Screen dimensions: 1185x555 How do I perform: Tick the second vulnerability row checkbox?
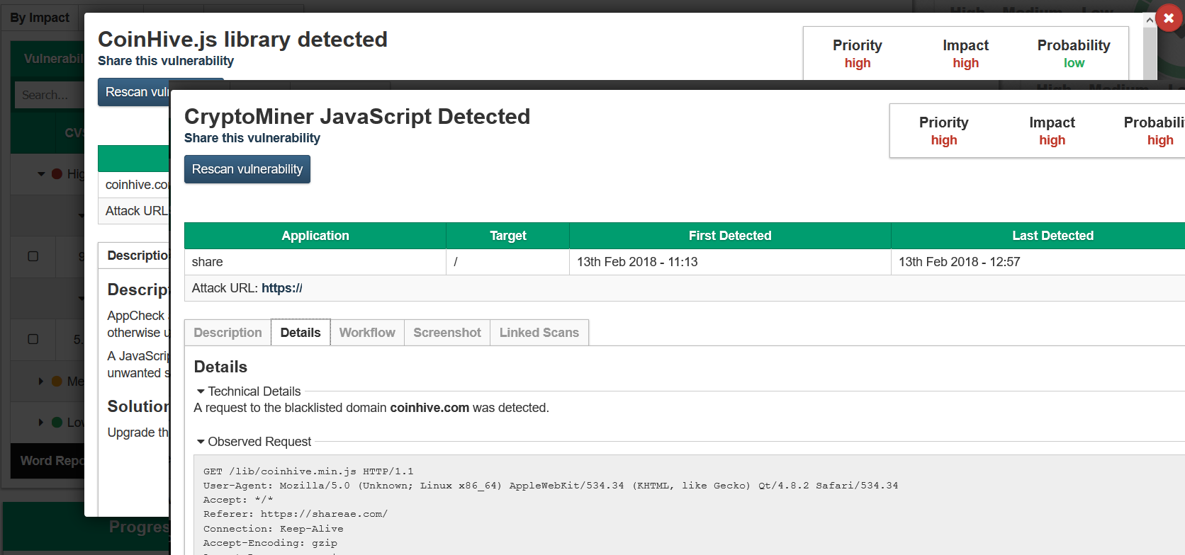pos(33,339)
